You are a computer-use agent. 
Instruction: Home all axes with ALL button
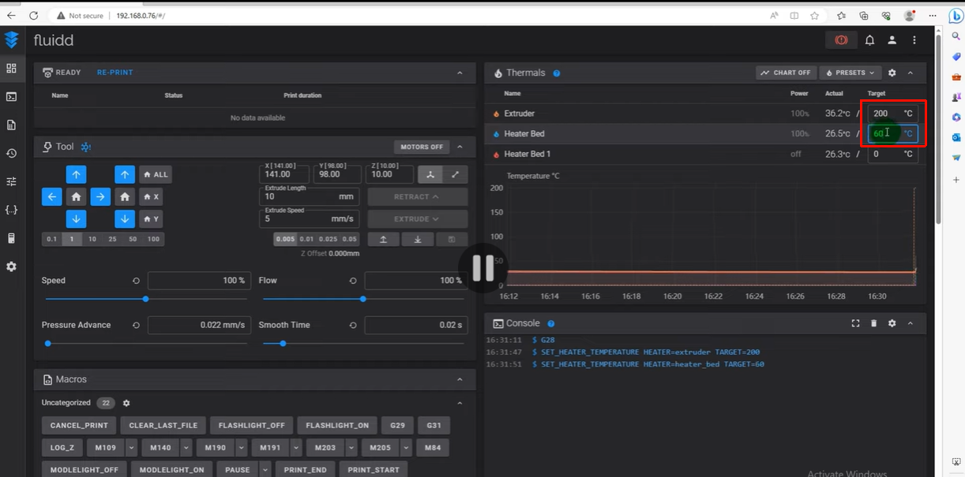tap(156, 174)
